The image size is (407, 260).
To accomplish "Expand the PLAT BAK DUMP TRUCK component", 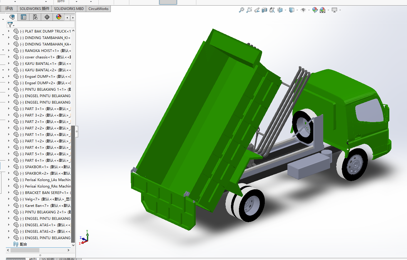I will (9, 31).
